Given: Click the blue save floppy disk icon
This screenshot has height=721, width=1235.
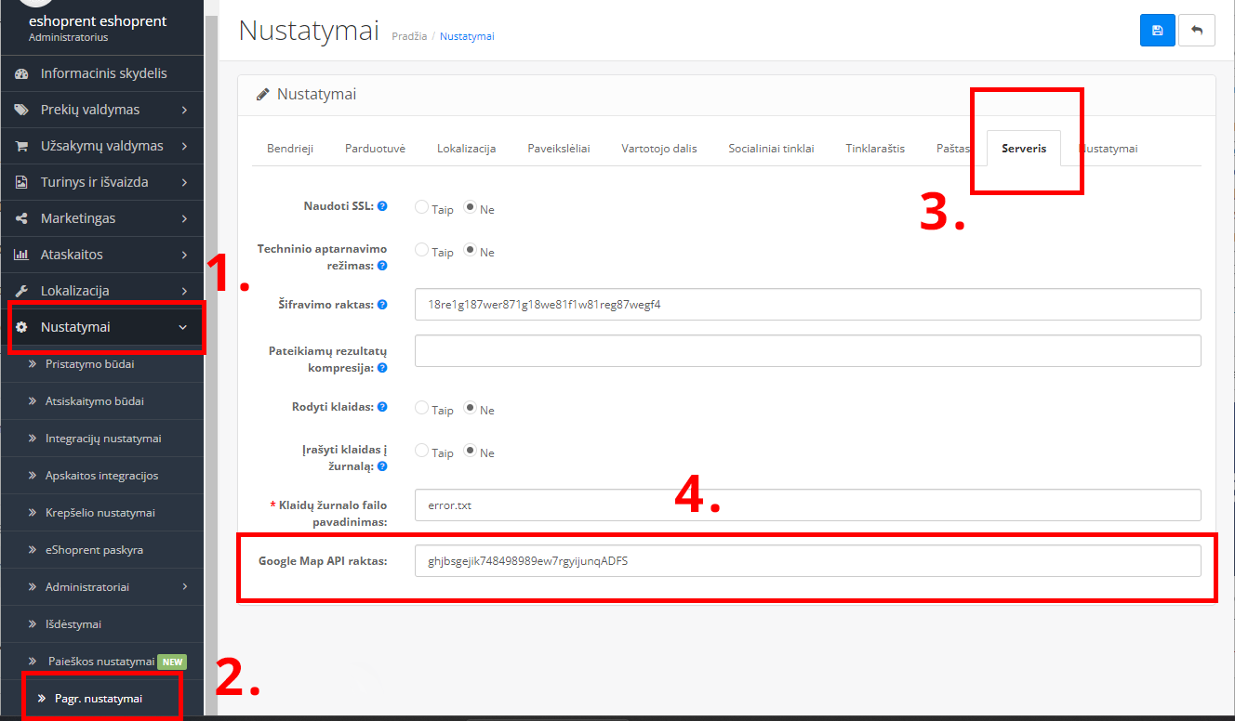Looking at the screenshot, I should (x=1157, y=31).
